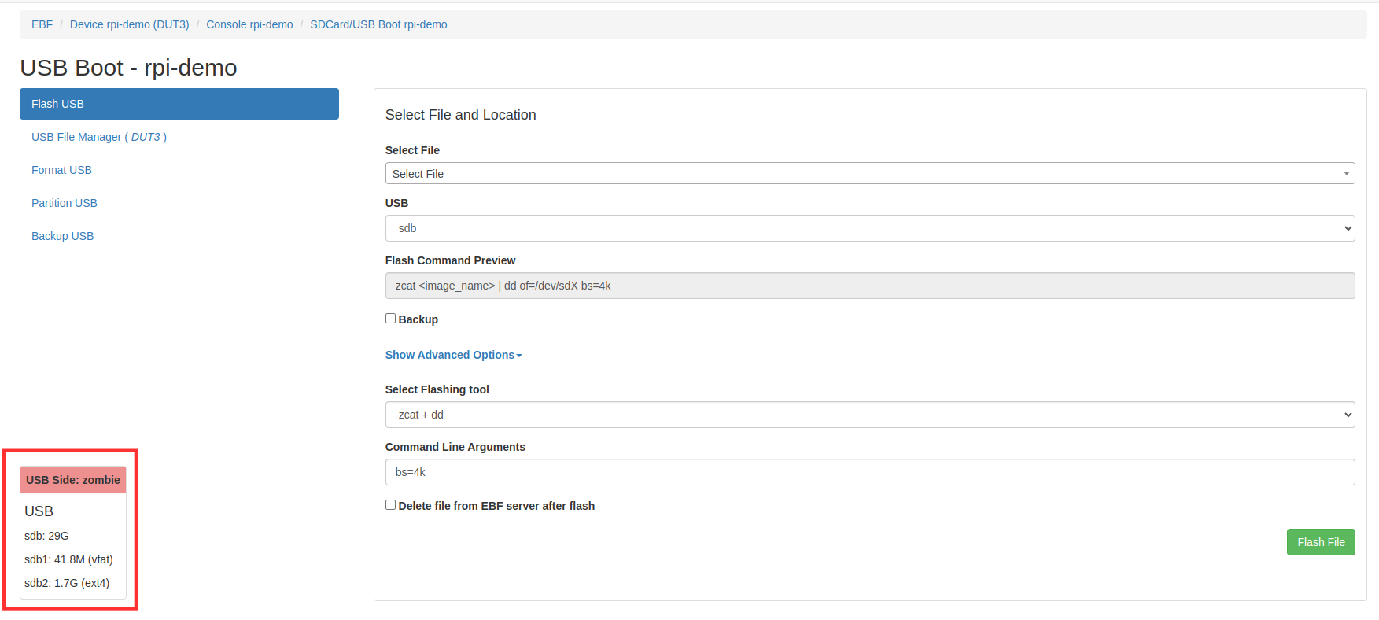The image size is (1379, 620).
Task: Switch to Partition USB section
Action: (65, 203)
